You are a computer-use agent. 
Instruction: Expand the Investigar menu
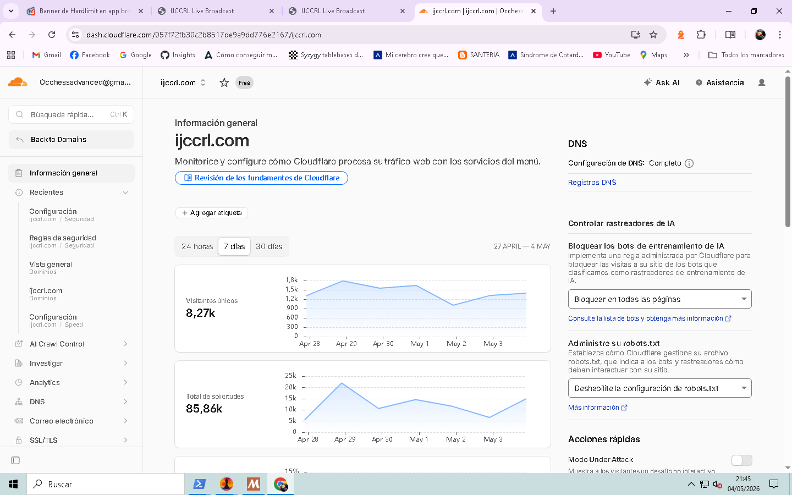tap(71, 364)
